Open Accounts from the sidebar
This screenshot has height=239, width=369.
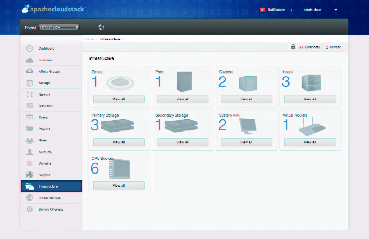tap(51, 152)
